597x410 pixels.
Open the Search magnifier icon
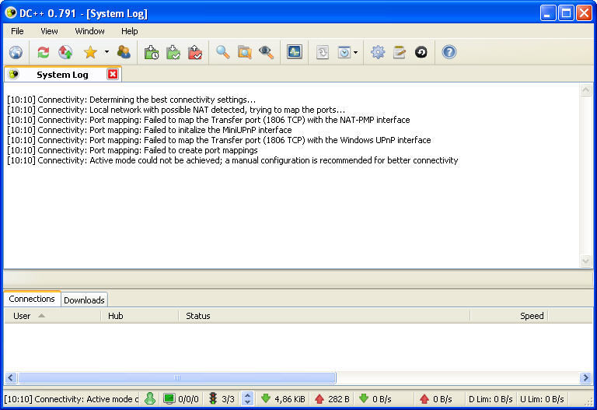[223, 52]
